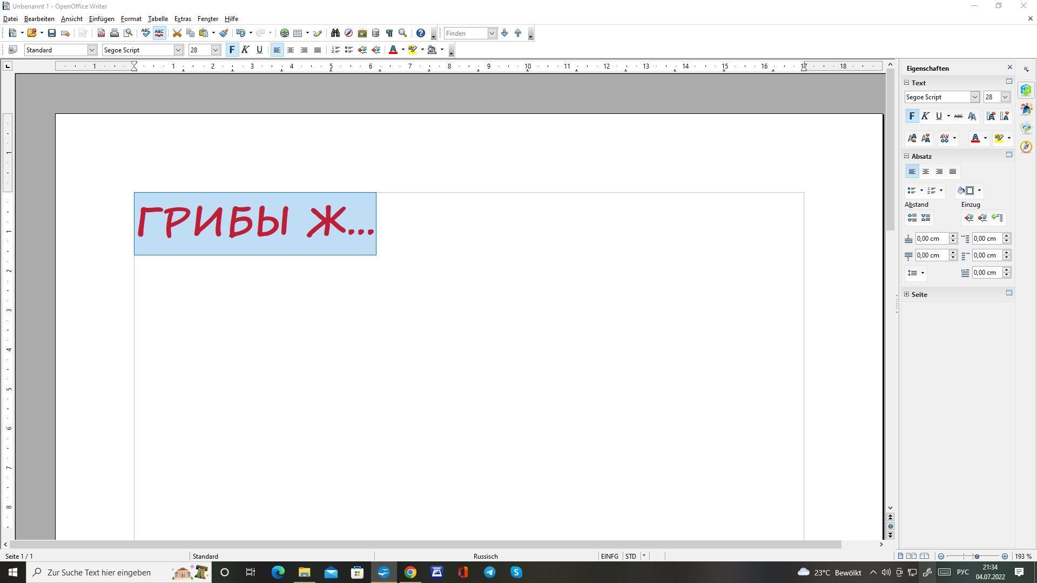Click into the Finden search field
This screenshot has height=583, width=1037.
pos(465,33)
